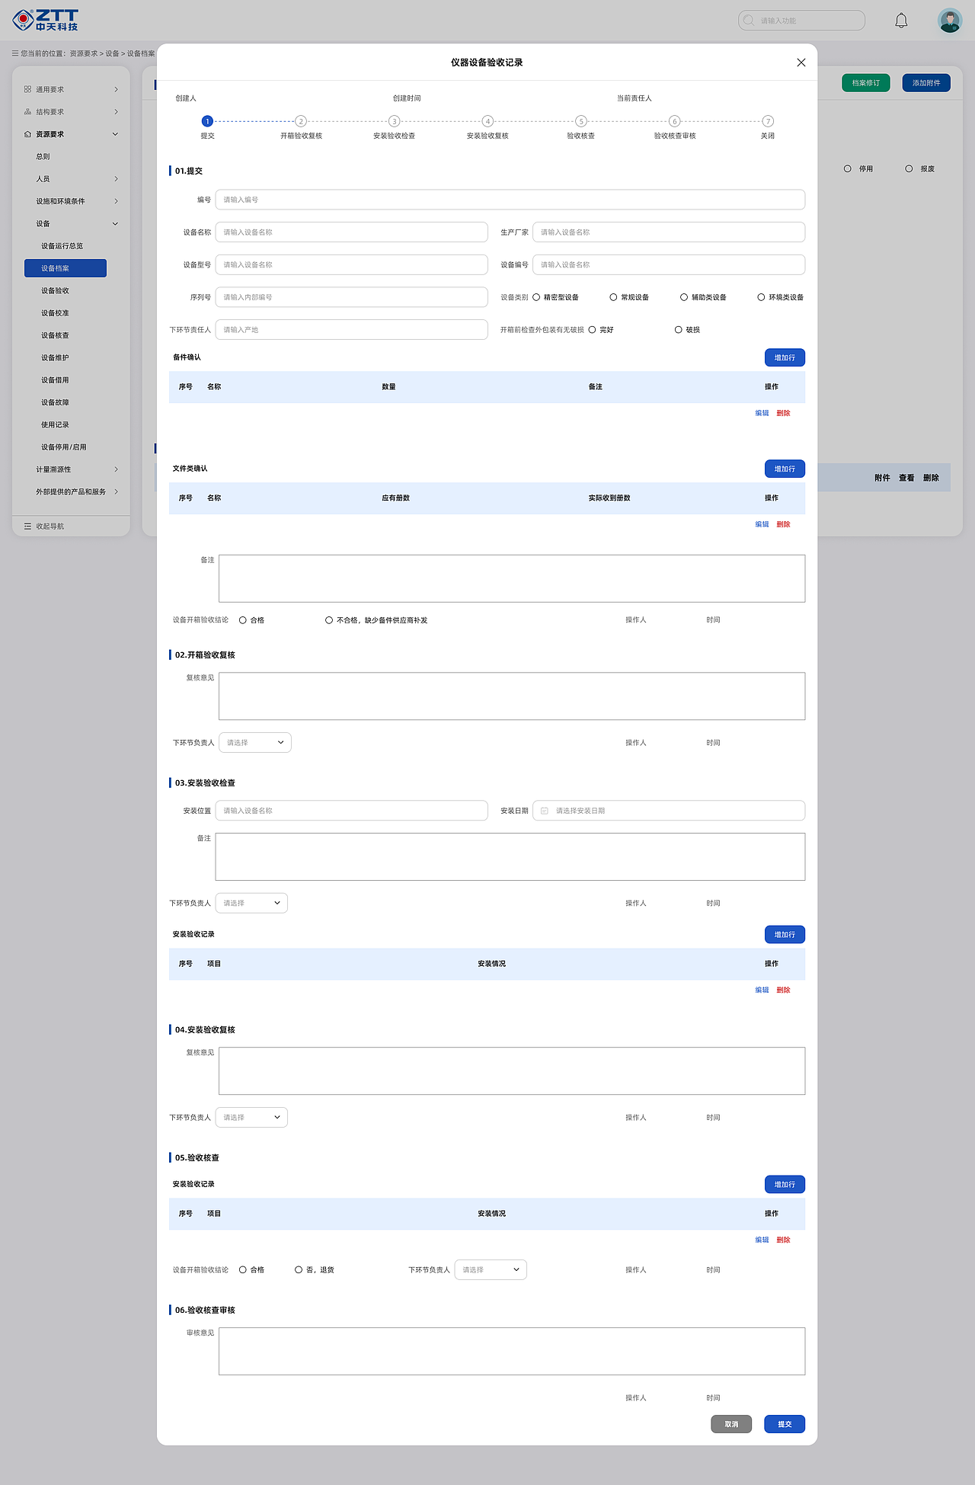Open 下环节负责人 dropdown in section 02
The image size is (975, 1485).
(255, 743)
